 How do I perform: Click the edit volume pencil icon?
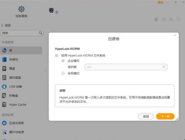coord(164,19)
